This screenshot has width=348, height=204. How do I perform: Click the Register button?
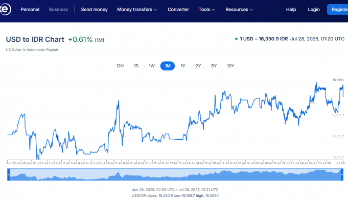click(x=338, y=9)
